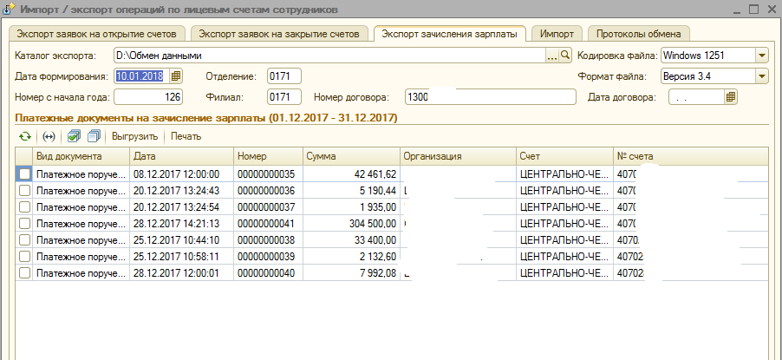Click the ellipsis browse button for Каталог экспорта
This screenshot has height=360, width=782.
(552, 56)
